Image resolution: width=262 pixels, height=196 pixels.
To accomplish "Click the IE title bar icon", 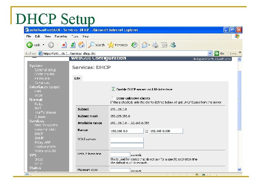I will [27, 30].
